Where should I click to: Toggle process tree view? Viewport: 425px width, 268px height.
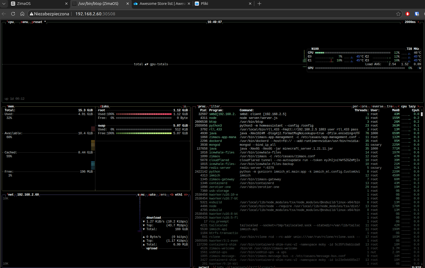390,106
